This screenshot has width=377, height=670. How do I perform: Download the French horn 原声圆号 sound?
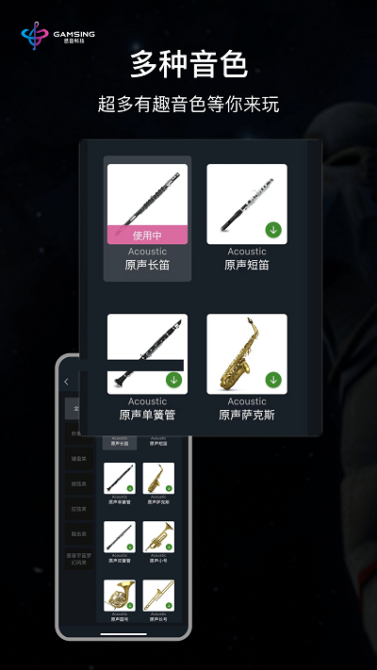[x=130, y=606]
